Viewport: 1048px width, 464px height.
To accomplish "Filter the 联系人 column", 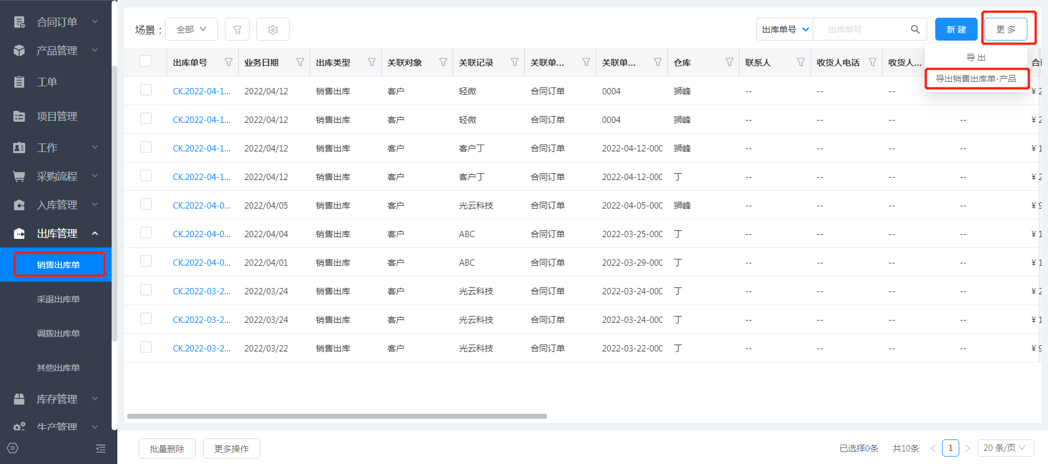I will tap(801, 62).
